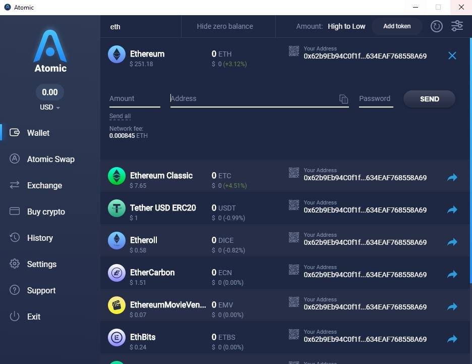Focus the Password field
The image size is (472, 364).
376,99
